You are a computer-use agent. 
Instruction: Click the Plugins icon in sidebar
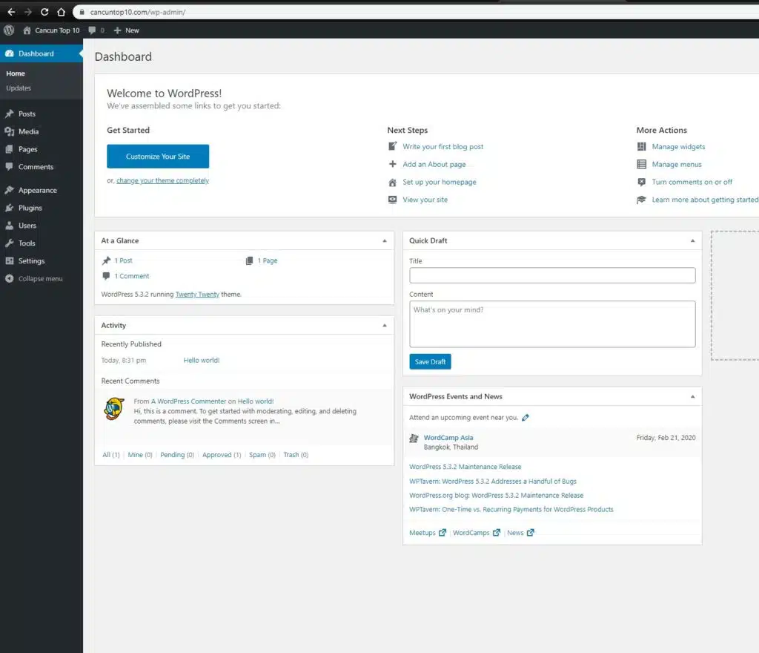point(9,208)
